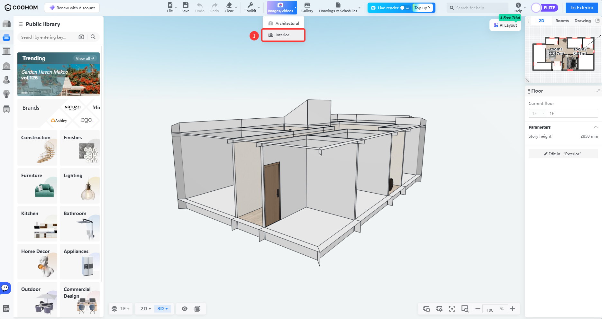Select the Clear eraser tool

click(x=229, y=5)
